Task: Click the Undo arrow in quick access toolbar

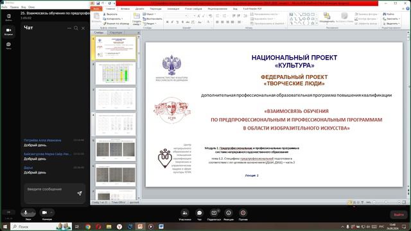Action: (x=103, y=3)
